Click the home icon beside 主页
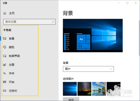The width and height of the screenshot is (140, 101). pyautogui.click(x=5, y=13)
